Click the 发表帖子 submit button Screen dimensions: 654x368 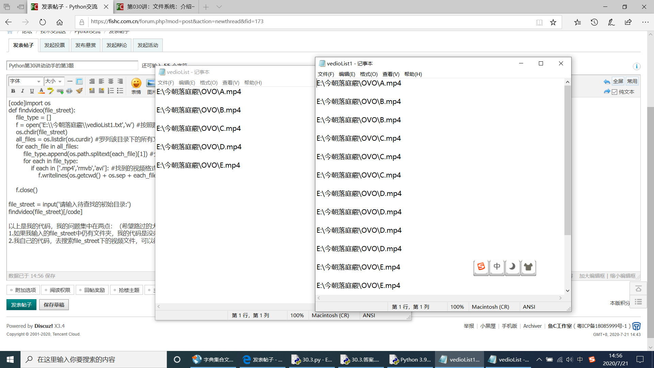21,305
